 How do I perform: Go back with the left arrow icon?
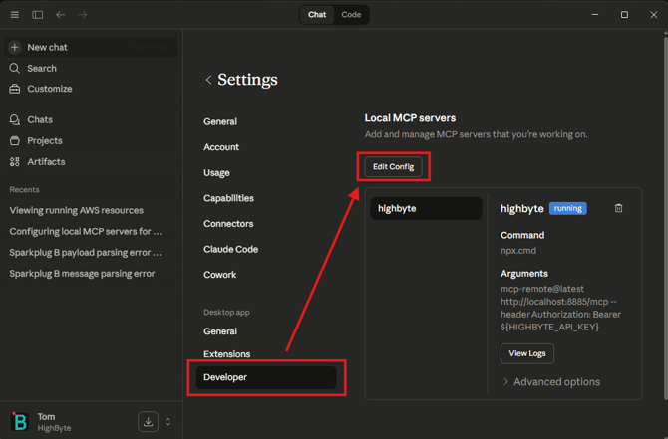(x=61, y=15)
